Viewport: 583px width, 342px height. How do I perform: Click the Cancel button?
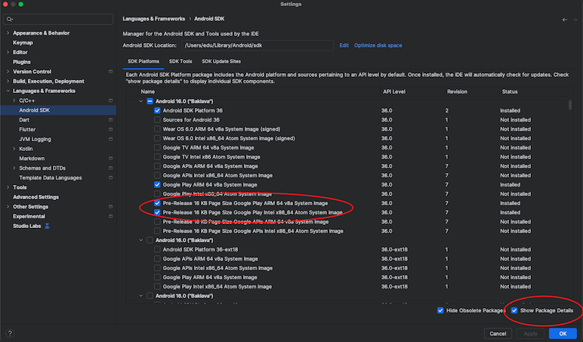click(x=498, y=334)
